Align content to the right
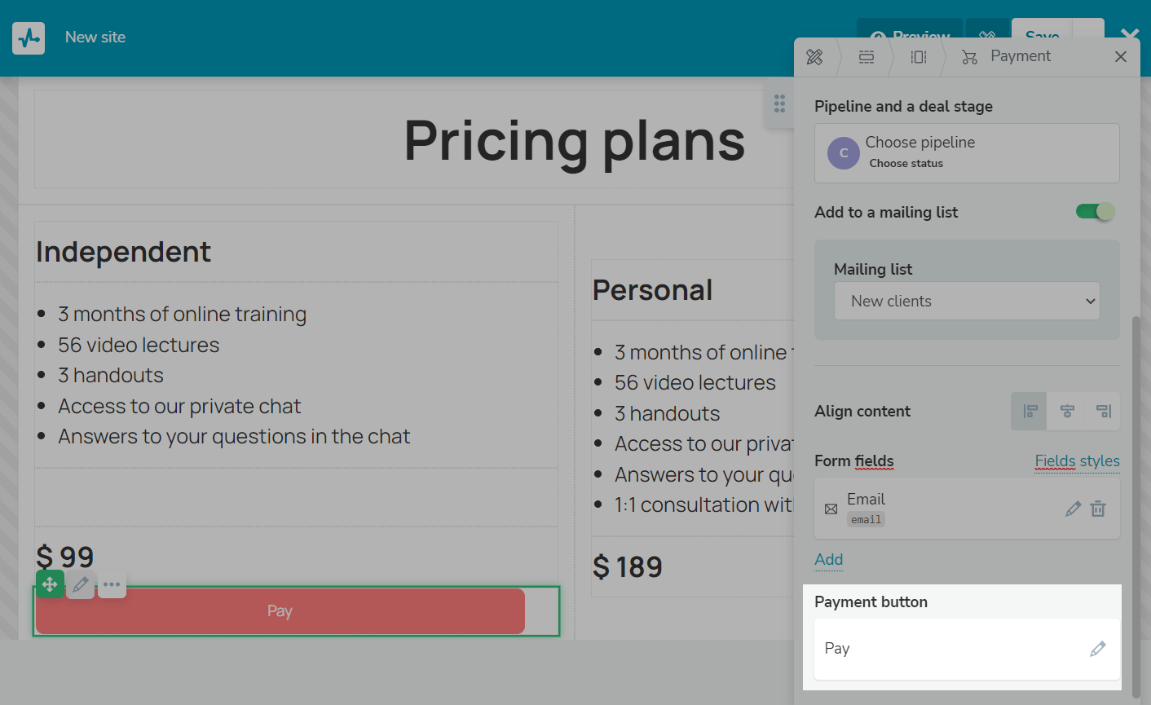 tap(1103, 412)
